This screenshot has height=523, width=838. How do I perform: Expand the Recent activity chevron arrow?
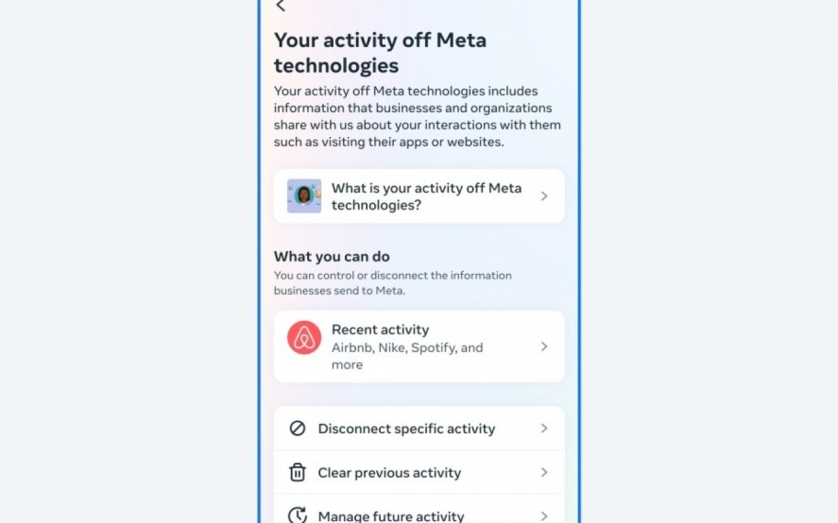pyautogui.click(x=544, y=346)
